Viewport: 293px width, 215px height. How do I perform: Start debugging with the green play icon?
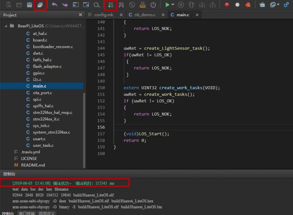click(x=167, y=5)
